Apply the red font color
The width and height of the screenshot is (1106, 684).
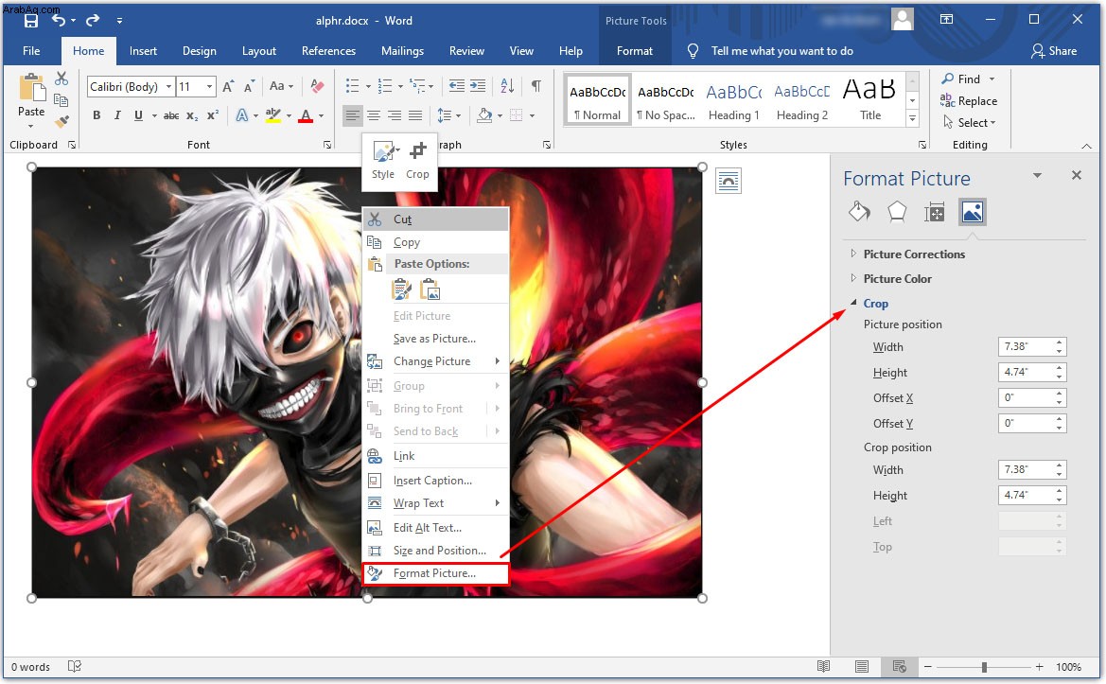pyautogui.click(x=306, y=115)
